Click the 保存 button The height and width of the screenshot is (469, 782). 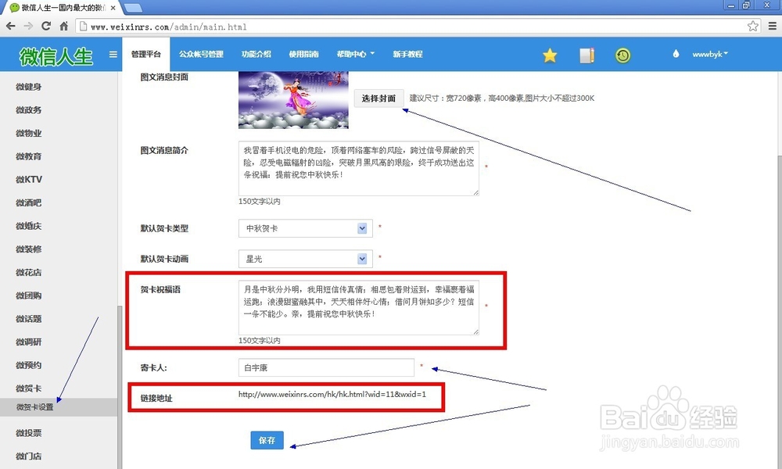tap(267, 440)
